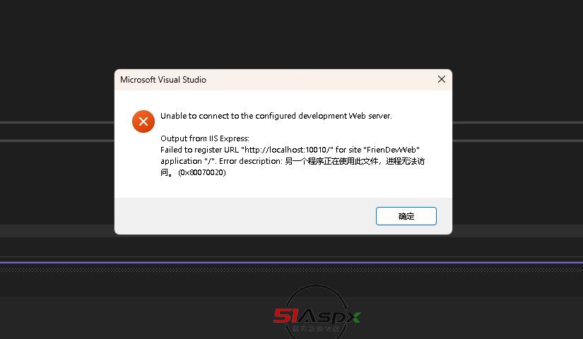Screen dimensions: 583x339
Task: Click the 'Output from IIS Express' text
Action: (205, 138)
